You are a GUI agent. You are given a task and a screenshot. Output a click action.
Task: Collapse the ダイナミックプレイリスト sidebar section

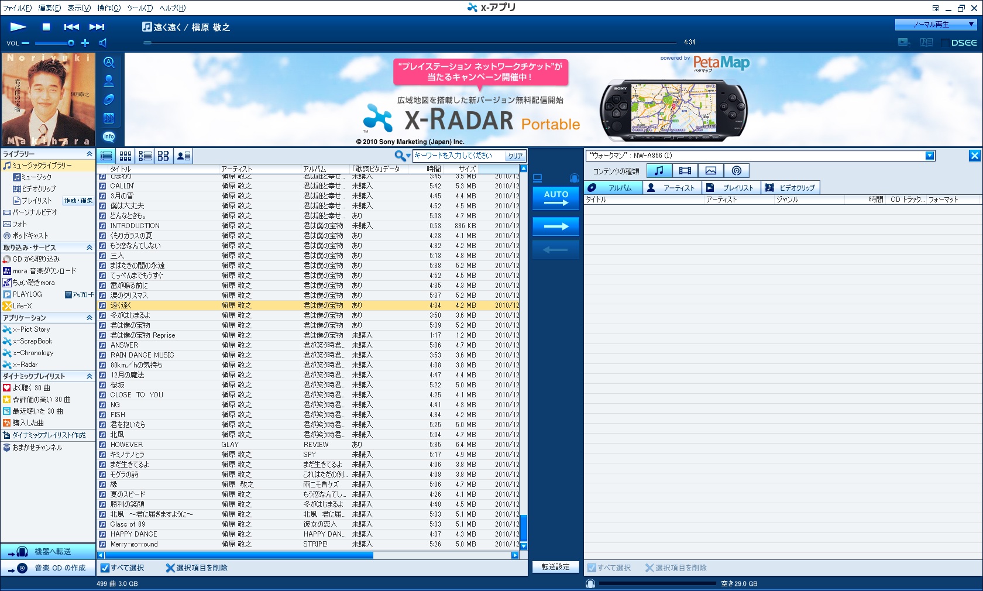90,376
